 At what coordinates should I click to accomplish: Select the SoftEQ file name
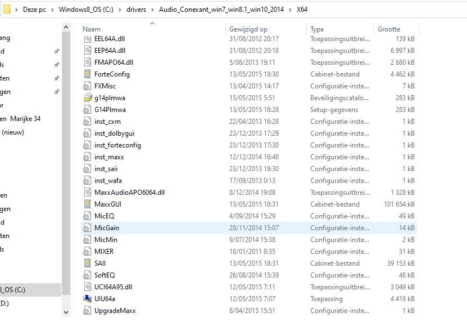[105, 275]
